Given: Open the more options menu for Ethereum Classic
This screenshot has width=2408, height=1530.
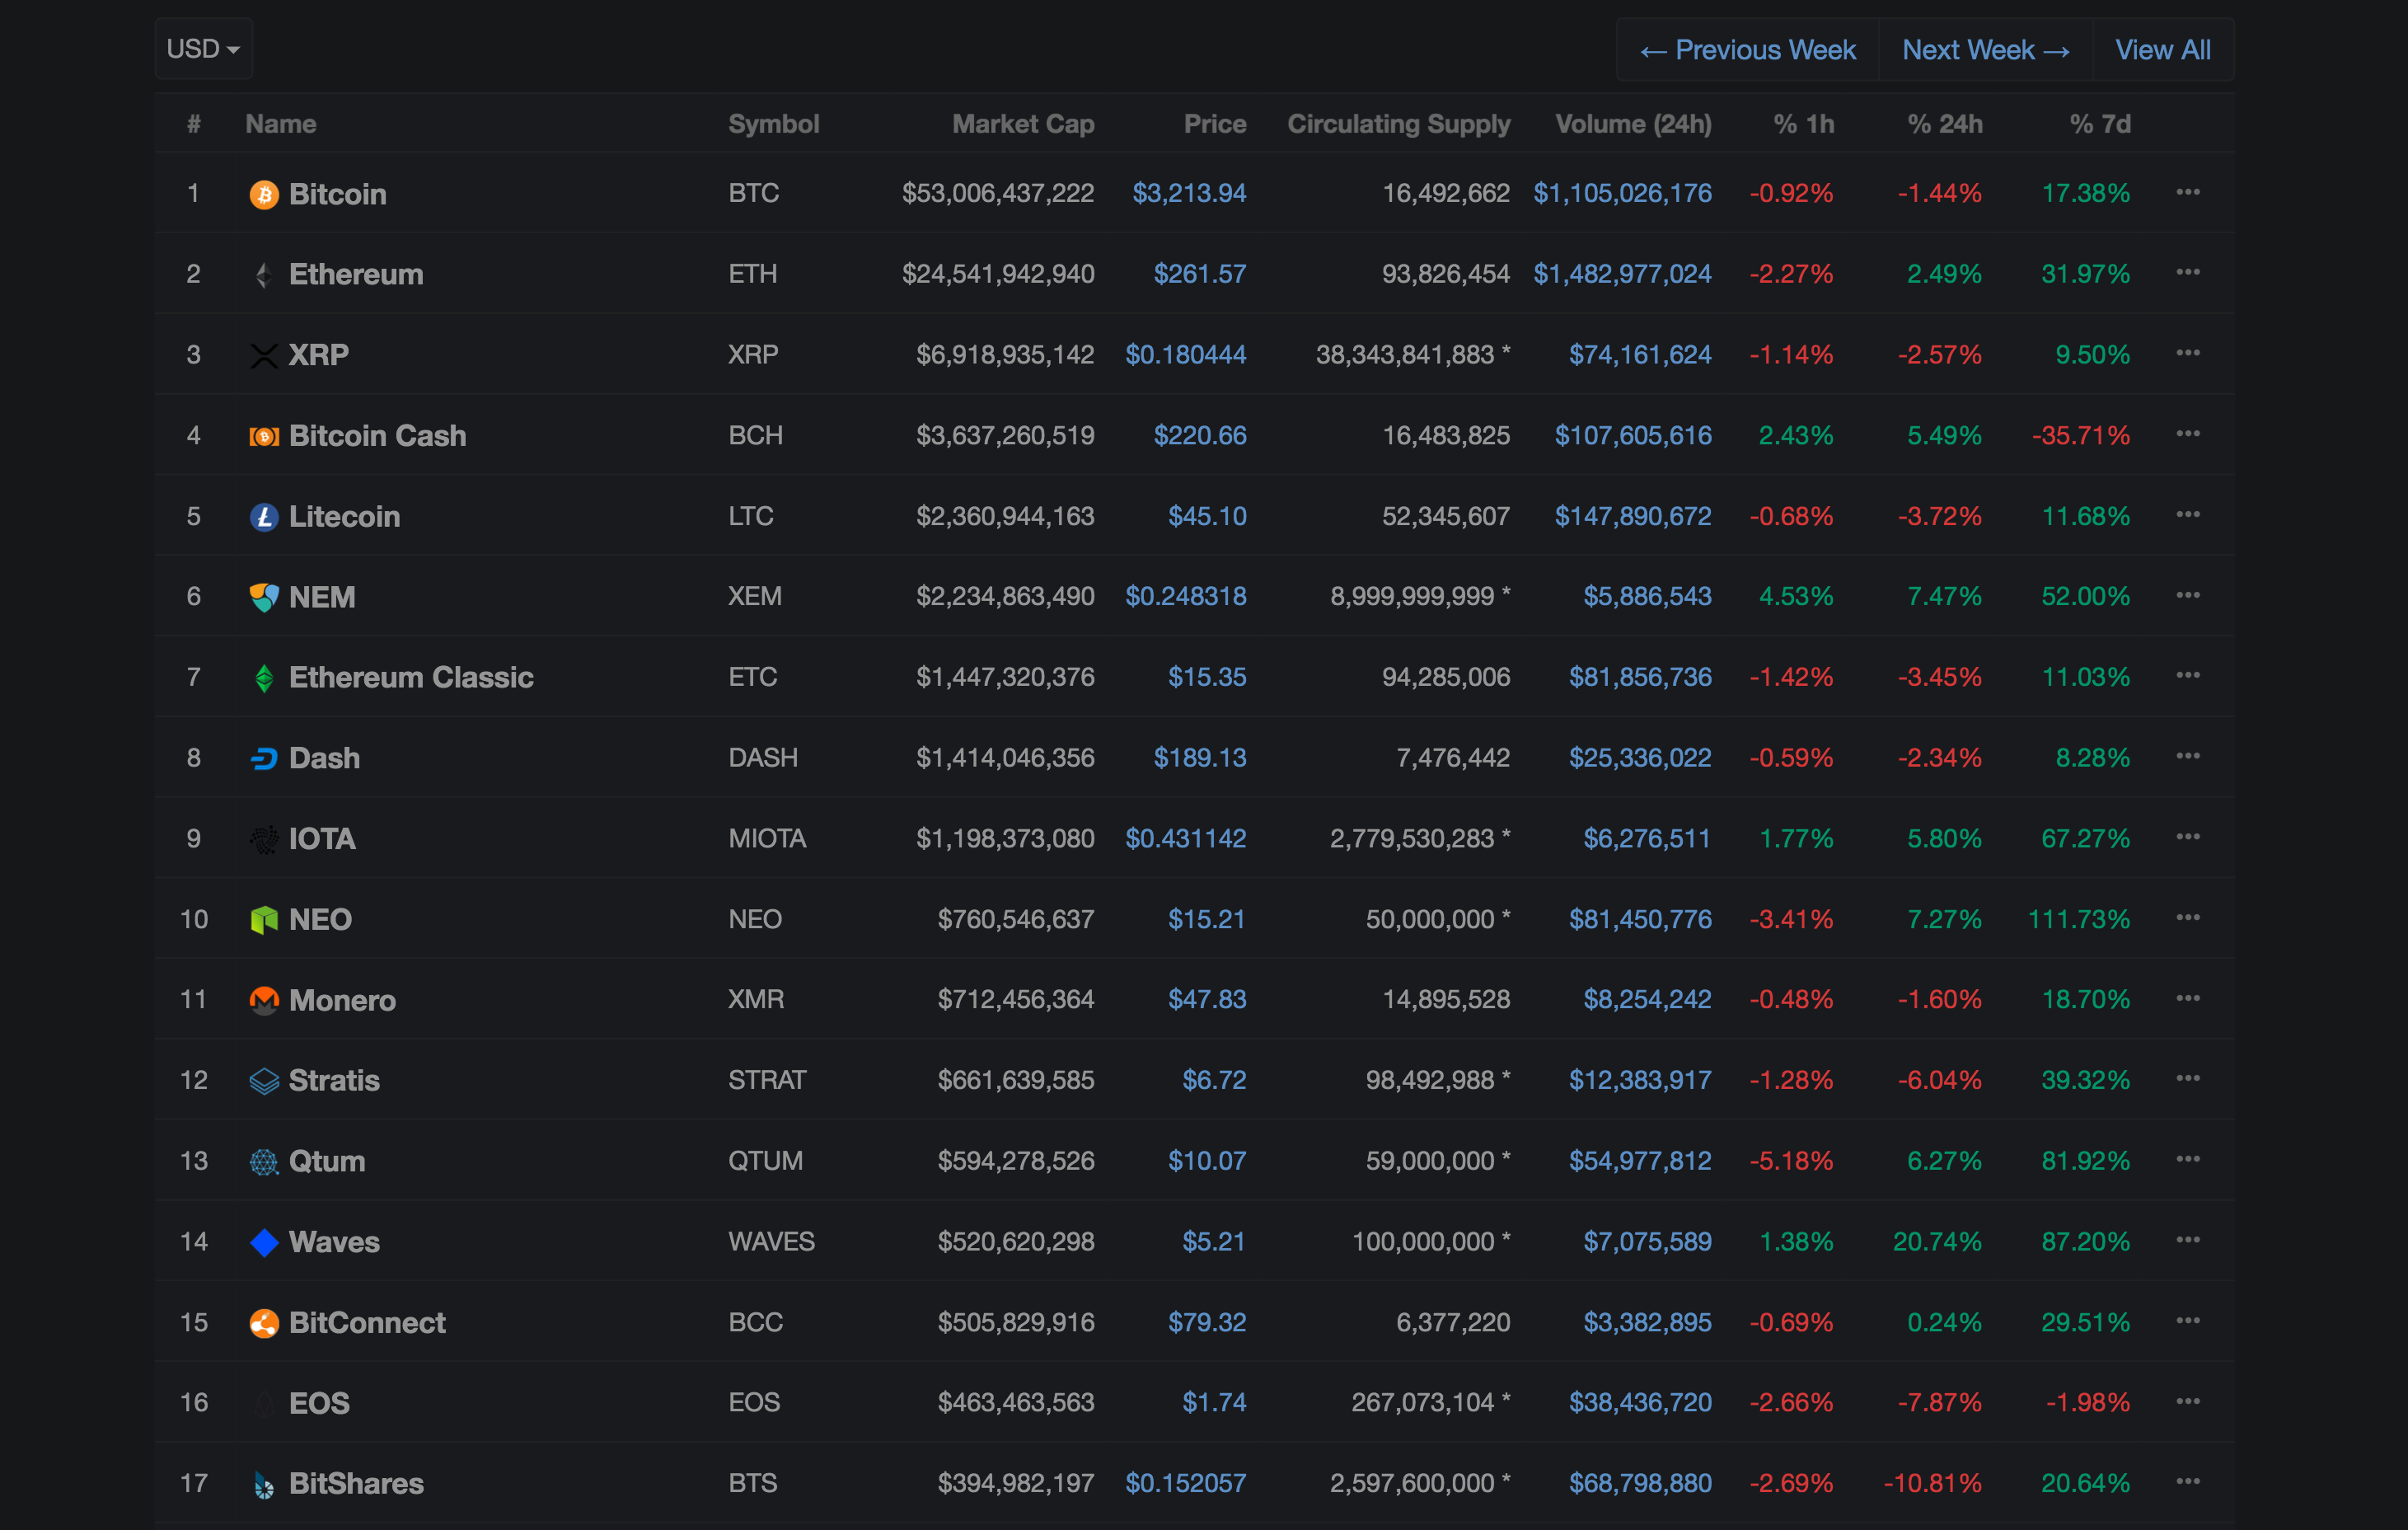Looking at the screenshot, I should point(2187,675).
